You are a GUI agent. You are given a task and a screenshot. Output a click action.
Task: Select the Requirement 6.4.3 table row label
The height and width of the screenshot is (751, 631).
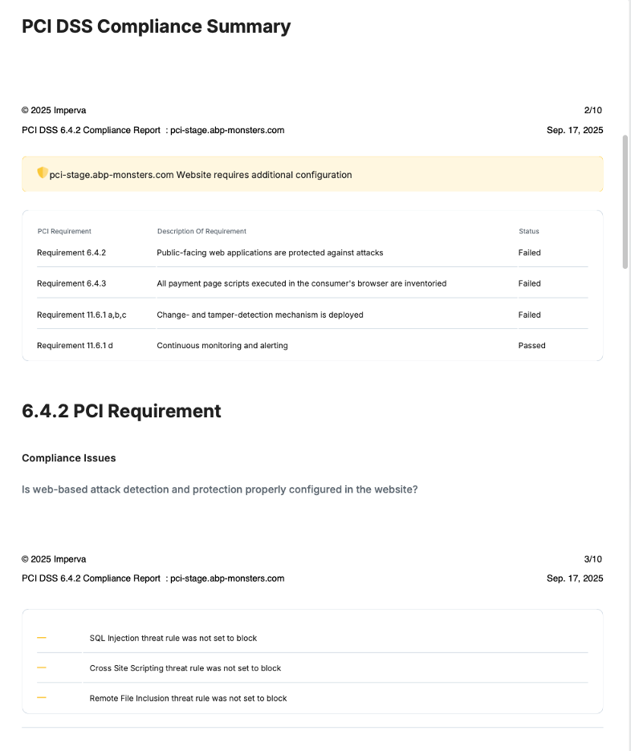pos(71,283)
